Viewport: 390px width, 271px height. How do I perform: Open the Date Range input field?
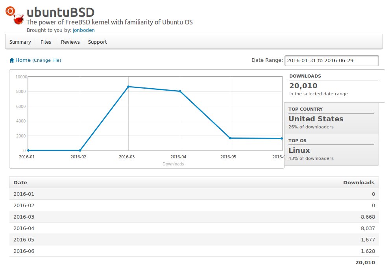pos(331,61)
